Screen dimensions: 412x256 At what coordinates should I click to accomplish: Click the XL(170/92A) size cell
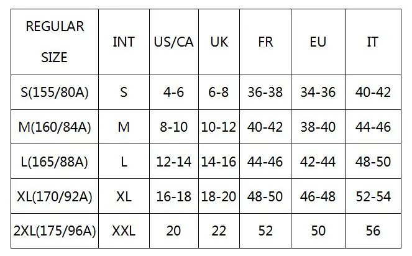55,196
